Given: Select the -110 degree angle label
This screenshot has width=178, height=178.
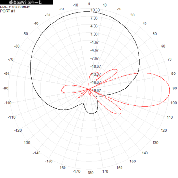Looking at the screenshot, I should click(x=12, y=117).
